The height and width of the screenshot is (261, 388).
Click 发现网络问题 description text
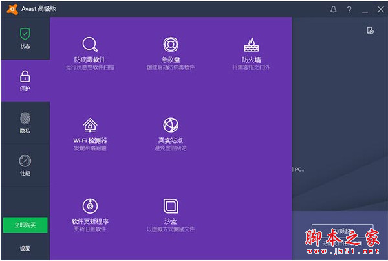pyautogui.click(x=90, y=148)
